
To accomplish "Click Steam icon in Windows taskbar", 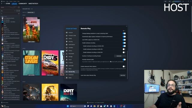I will click(x=124, y=106).
